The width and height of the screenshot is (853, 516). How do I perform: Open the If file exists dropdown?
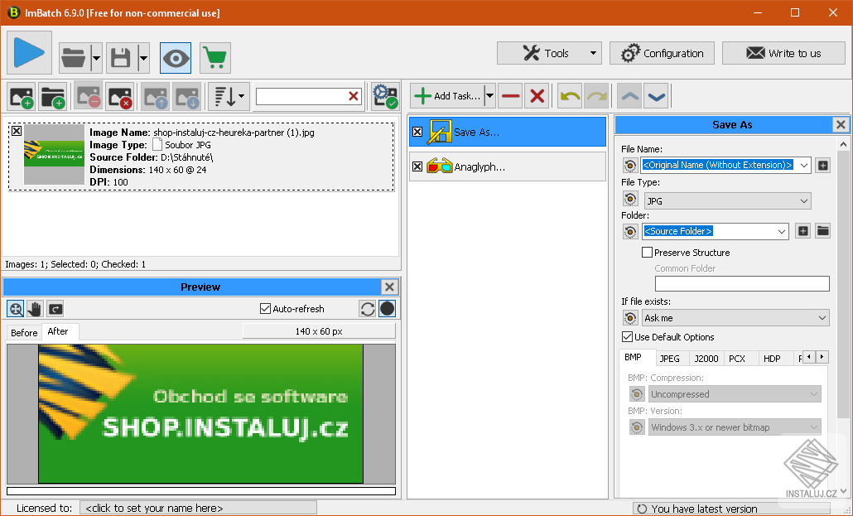pos(735,318)
